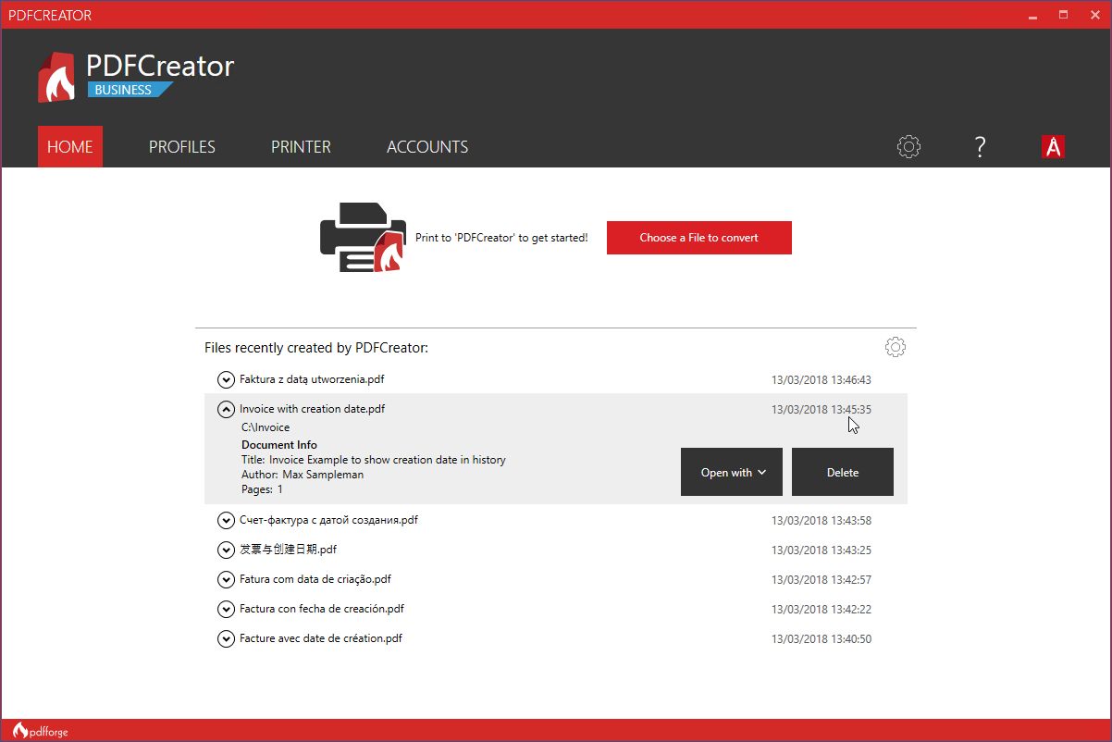Click the red architect 'A' icon

(x=1053, y=146)
